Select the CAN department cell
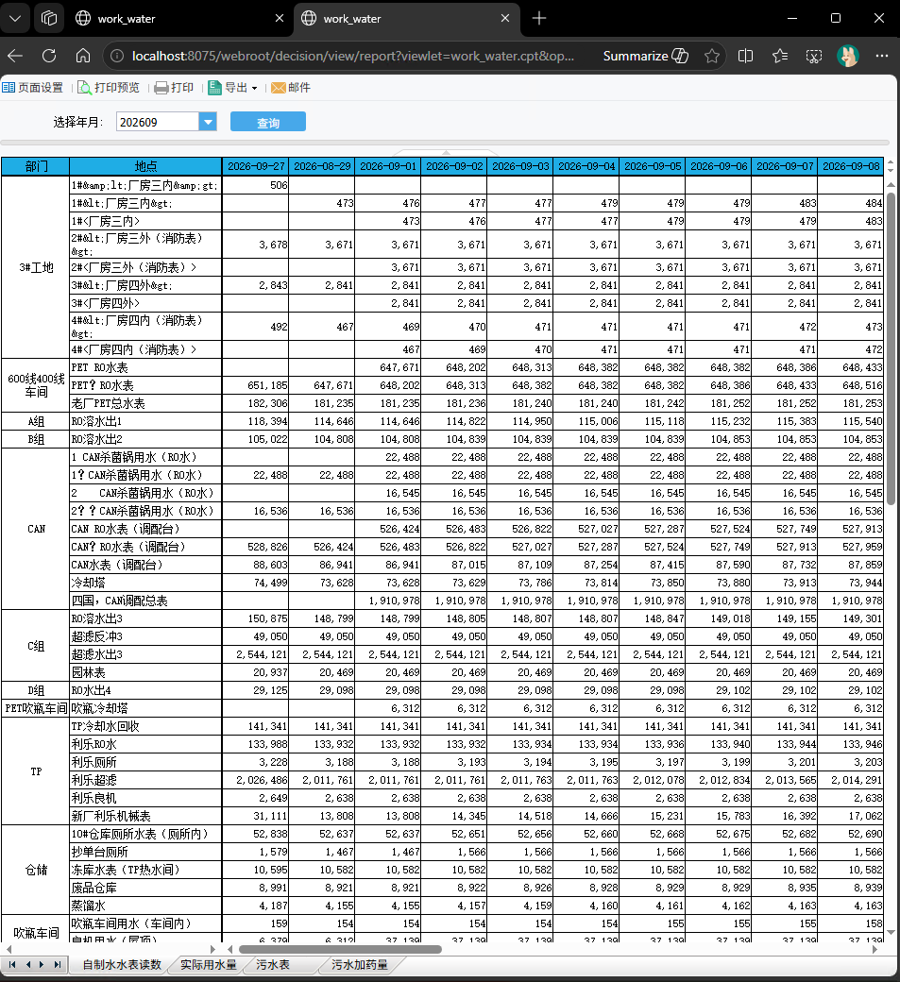Screen dimensions: 900x982 click(36, 529)
